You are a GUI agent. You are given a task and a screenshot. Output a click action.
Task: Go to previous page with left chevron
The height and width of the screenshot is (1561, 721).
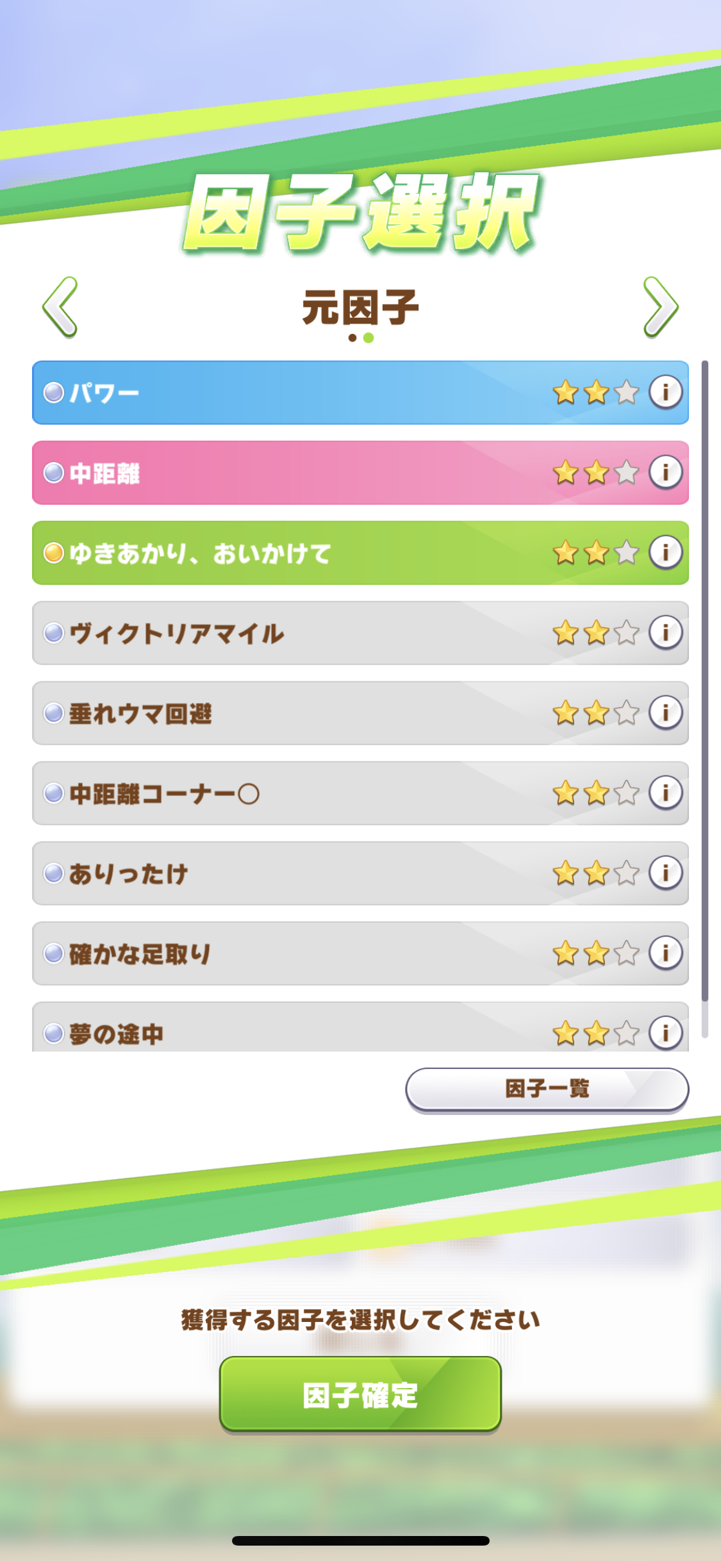pyautogui.click(x=60, y=307)
